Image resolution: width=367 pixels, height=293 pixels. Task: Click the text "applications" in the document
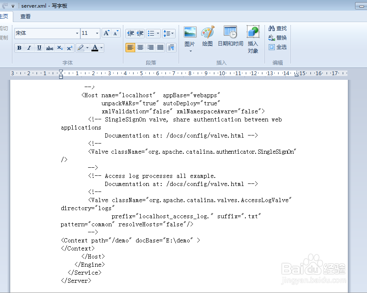tap(81, 127)
